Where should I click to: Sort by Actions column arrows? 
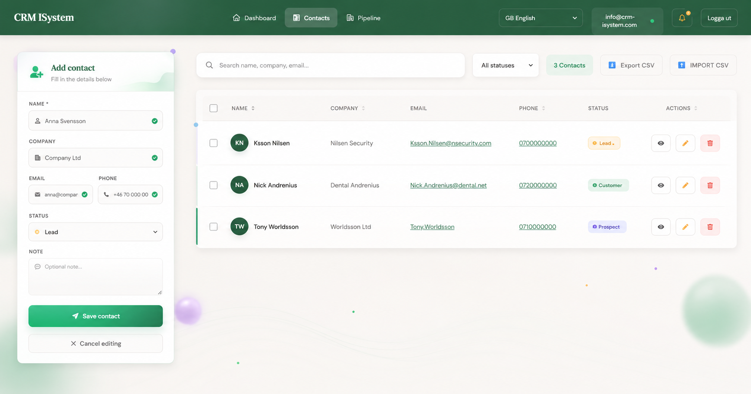point(695,108)
